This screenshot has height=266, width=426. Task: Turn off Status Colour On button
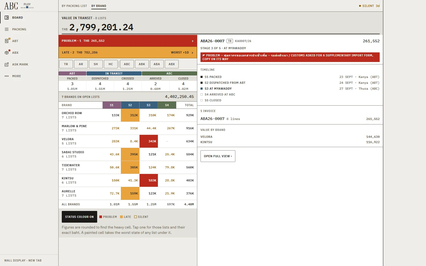point(79,217)
